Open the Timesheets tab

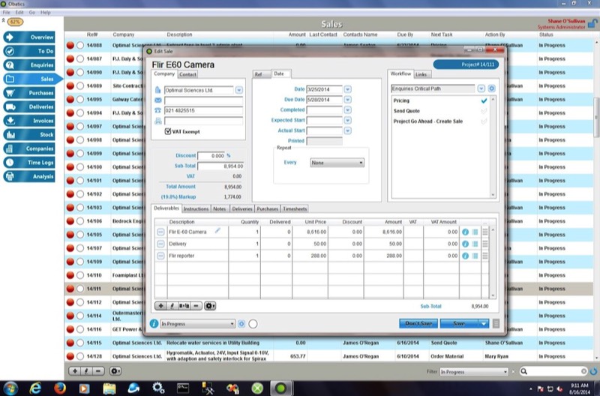[295, 209]
